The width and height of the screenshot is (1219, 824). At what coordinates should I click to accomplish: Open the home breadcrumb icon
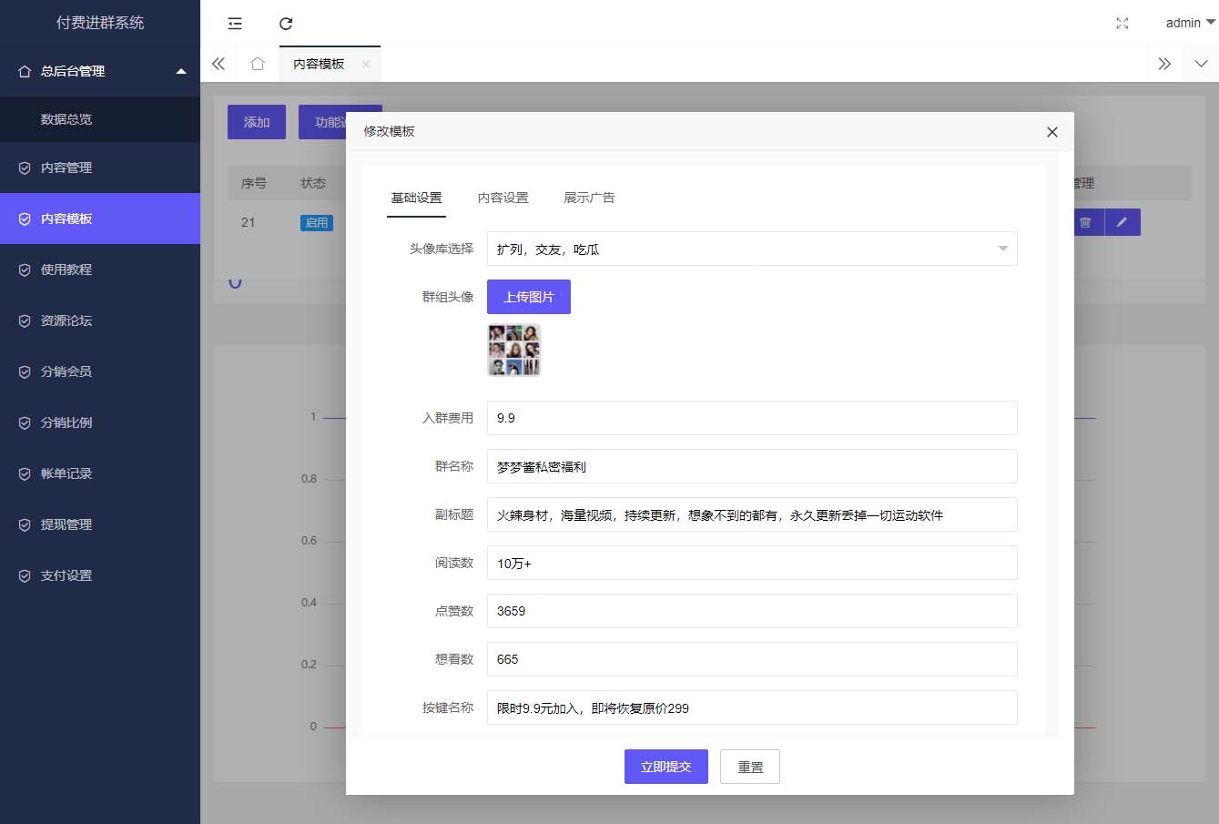pyautogui.click(x=258, y=63)
